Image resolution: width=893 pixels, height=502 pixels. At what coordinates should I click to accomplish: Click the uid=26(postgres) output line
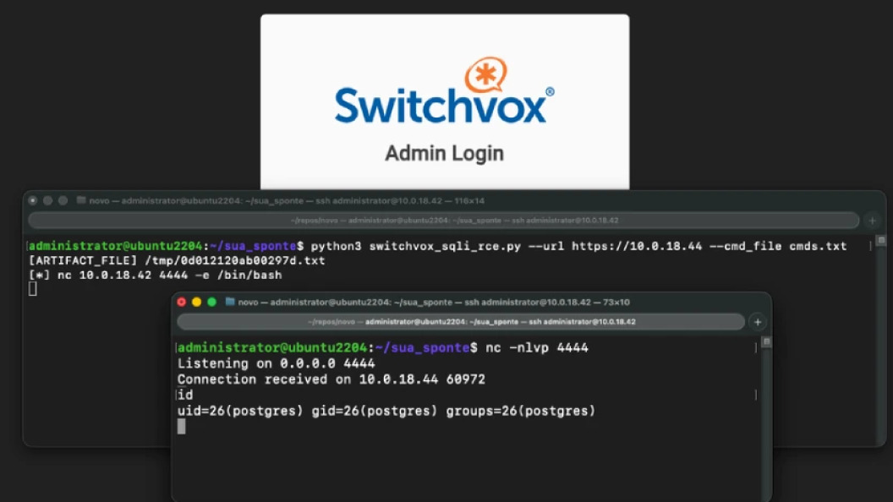coord(386,411)
